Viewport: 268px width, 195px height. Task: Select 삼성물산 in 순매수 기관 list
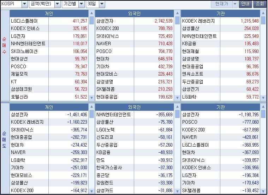[191, 28]
